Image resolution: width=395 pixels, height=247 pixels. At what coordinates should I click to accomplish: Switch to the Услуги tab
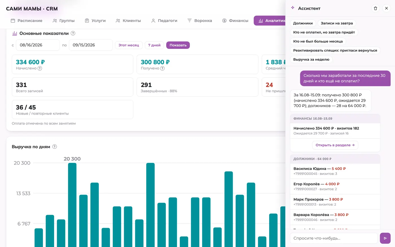pyautogui.click(x=95, y=21)
